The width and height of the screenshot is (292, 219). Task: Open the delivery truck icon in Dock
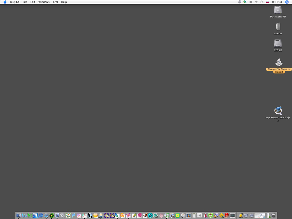(x=216, y=216)
